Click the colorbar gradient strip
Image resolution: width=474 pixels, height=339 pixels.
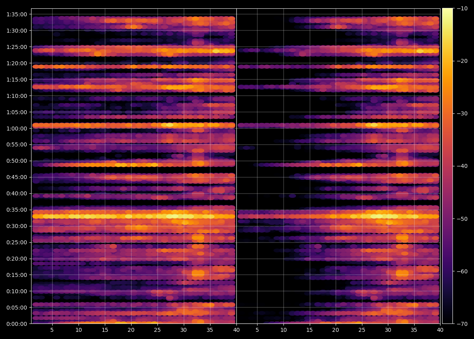447,166
